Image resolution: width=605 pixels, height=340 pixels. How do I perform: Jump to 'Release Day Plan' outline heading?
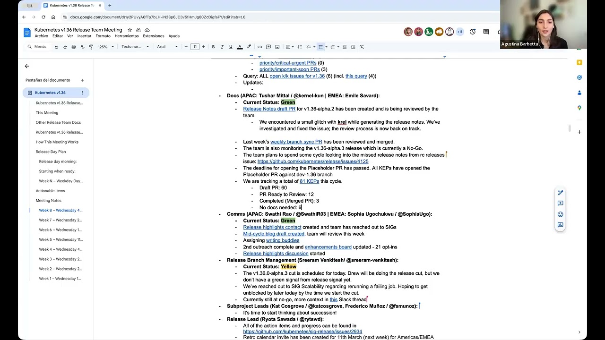51,152
